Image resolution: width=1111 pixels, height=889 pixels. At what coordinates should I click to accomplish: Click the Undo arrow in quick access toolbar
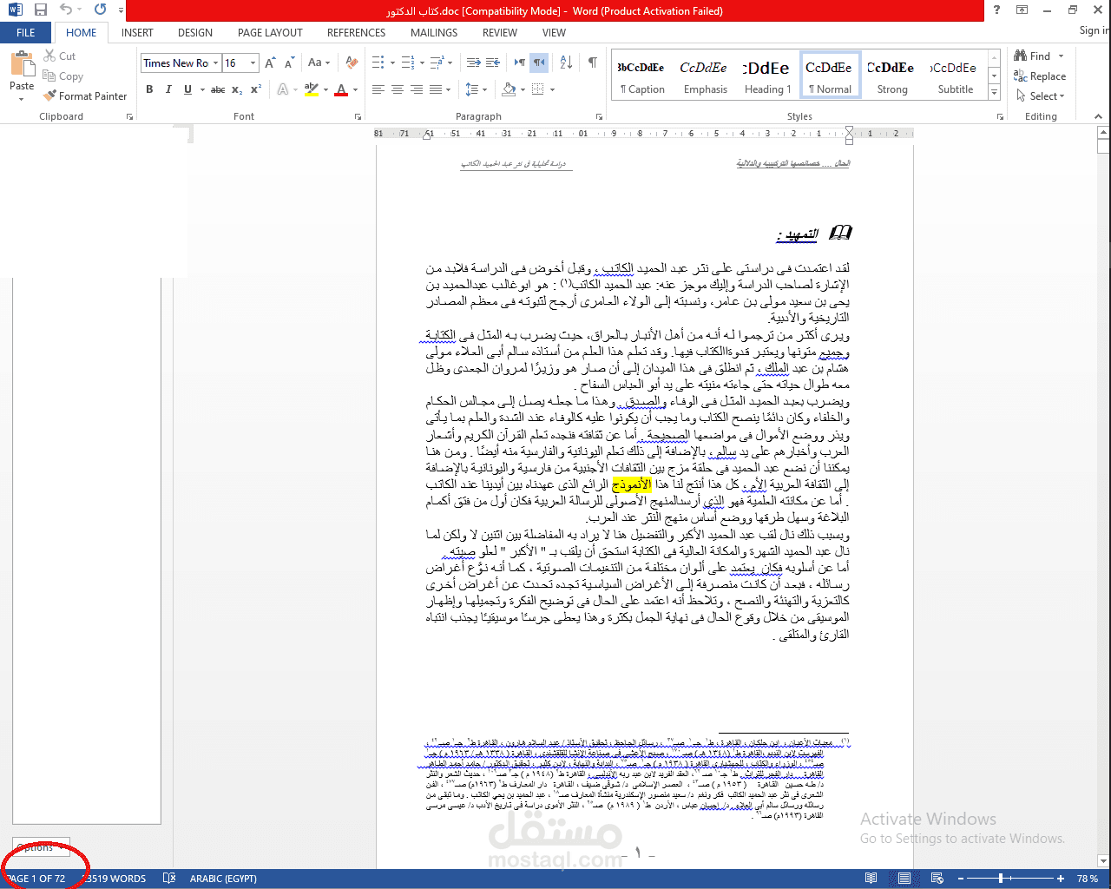point(66,10)
